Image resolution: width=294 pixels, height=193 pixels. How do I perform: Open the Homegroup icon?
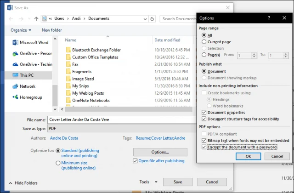pos(15,97)
